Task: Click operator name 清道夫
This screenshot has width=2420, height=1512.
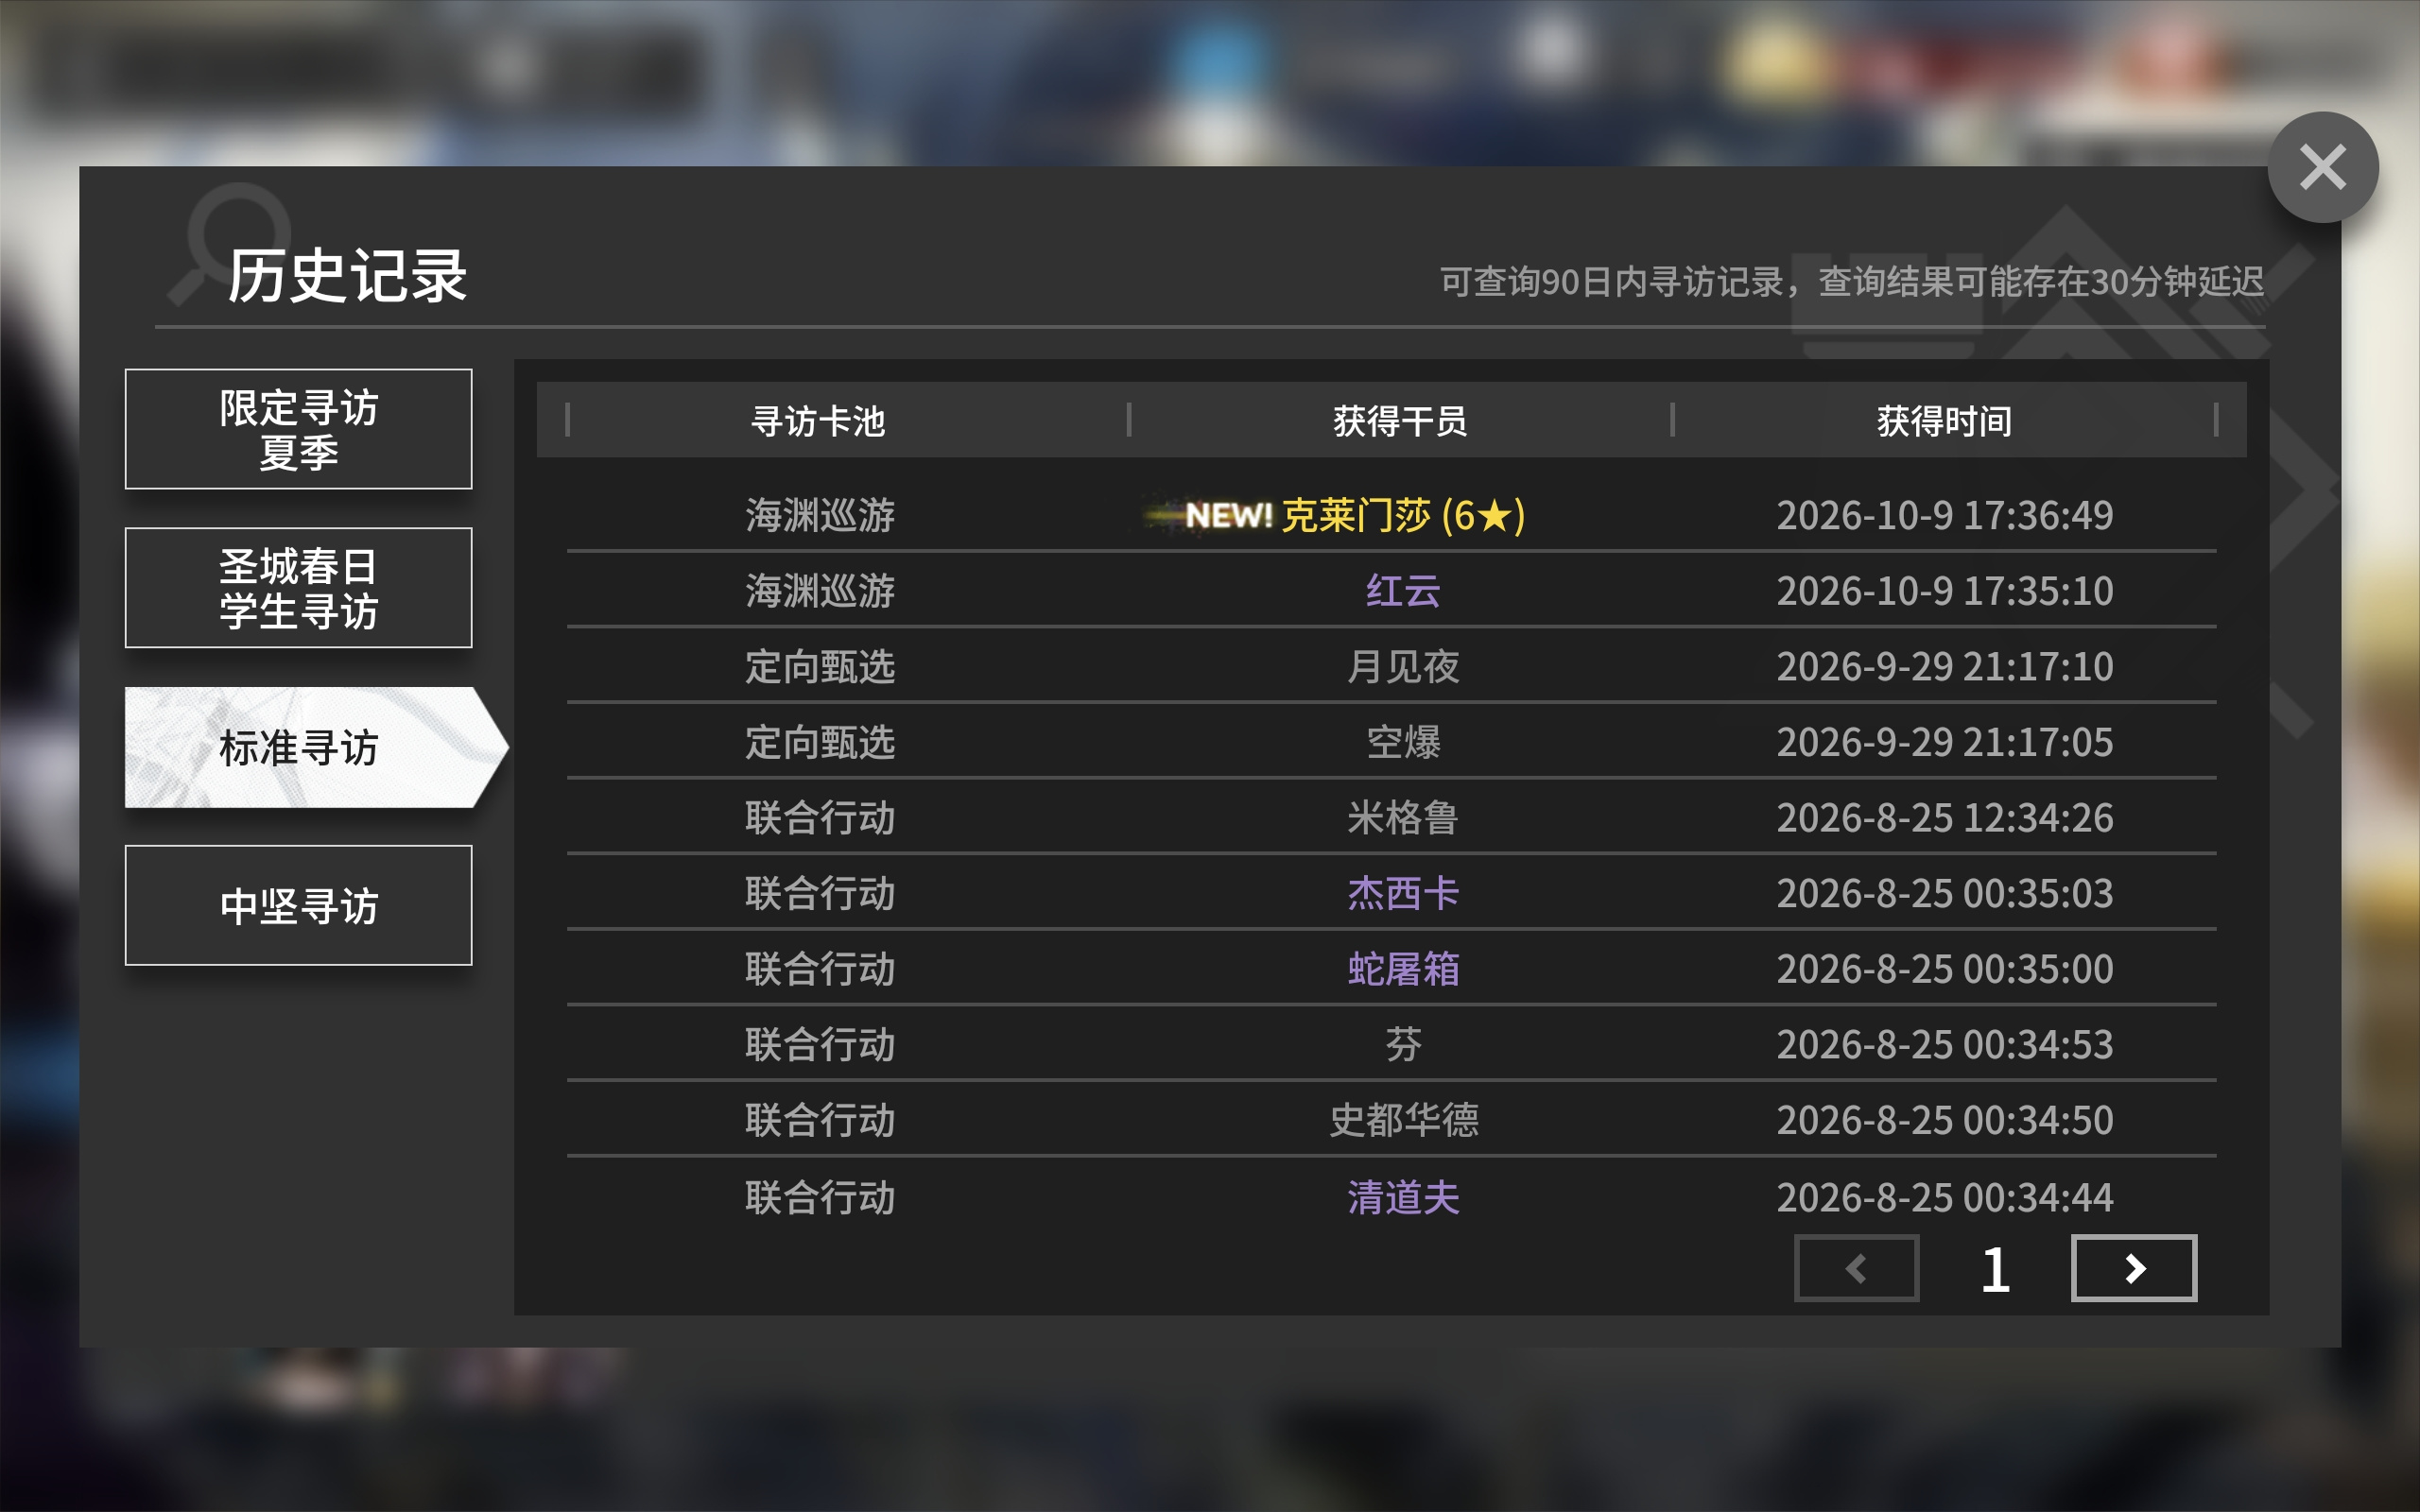Action: point(1403,1198)
